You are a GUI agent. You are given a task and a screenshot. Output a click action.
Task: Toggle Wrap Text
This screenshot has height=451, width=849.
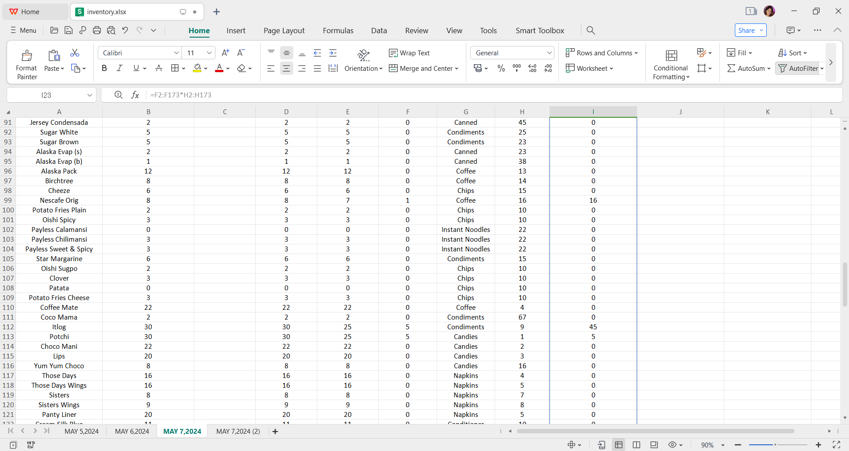click(x=409, y=53)
